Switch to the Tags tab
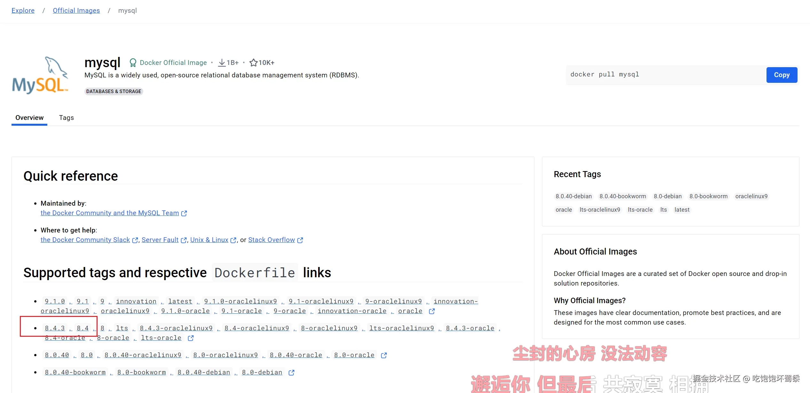The image size is (810, 393). click(x=66, y=118)
